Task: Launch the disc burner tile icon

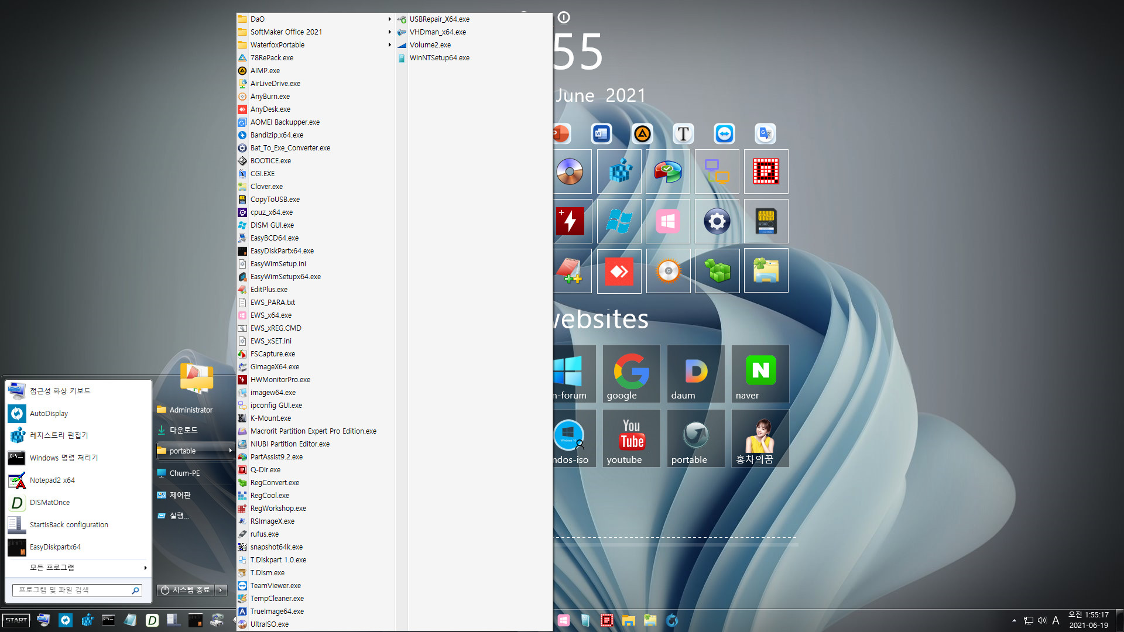Action: (570, 171)
